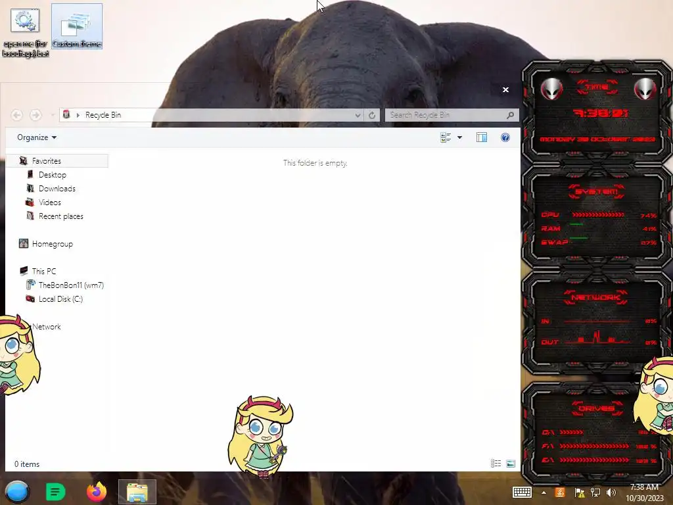Click the Recycle Bin icon in address bar
The height and width of the screenshot is (505, 673).
coord(66,114)
